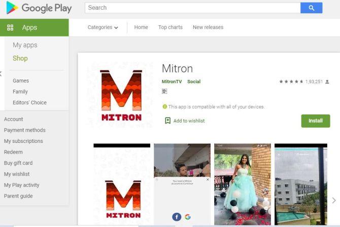Open Games category link
This screenshot has height=227, width=340.
pyautogui.click(x=21, y=81)
